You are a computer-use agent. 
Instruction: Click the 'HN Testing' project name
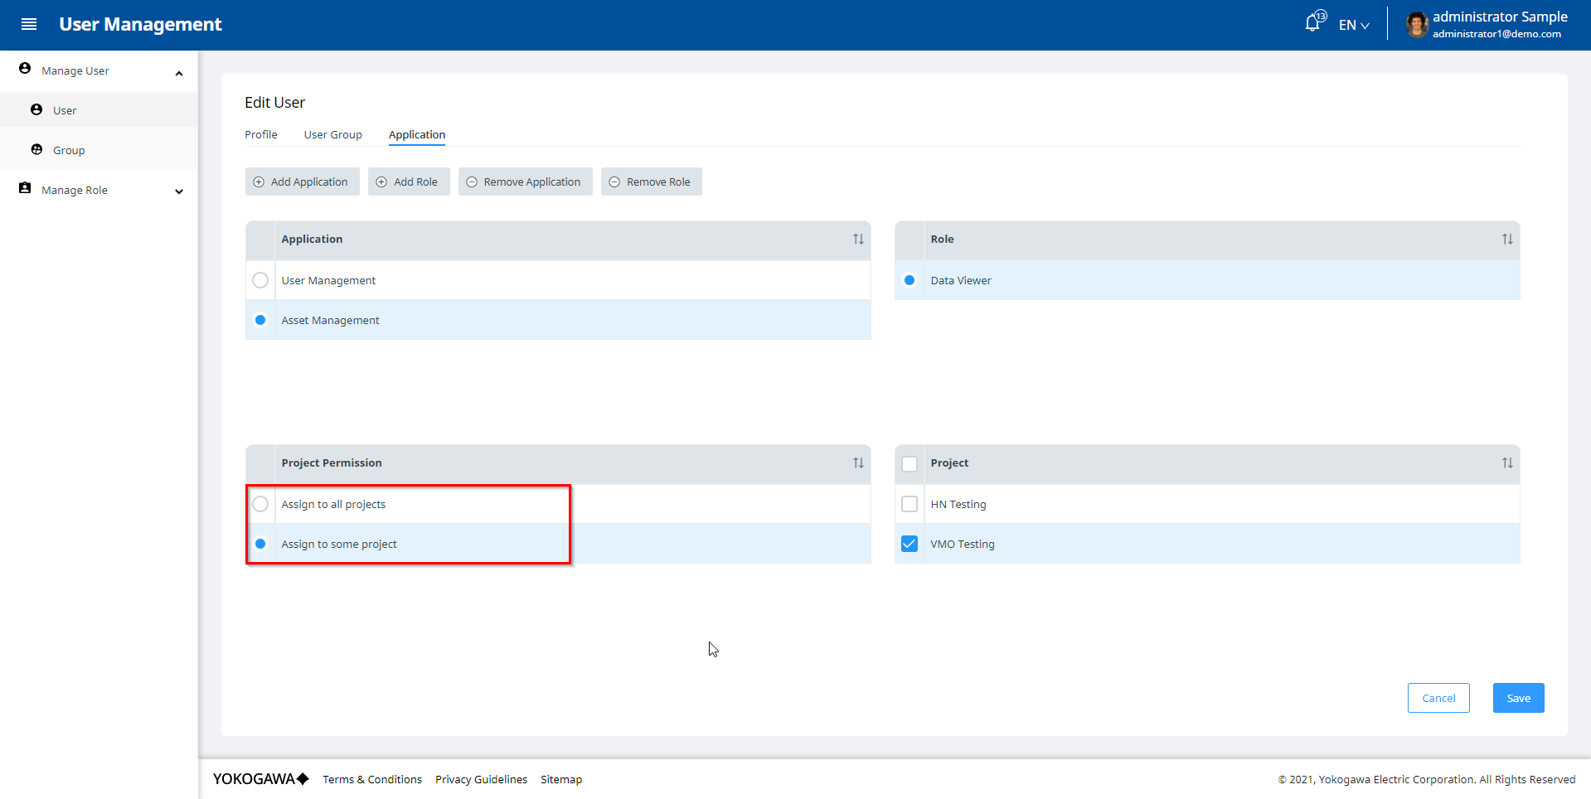coord(958,504)
